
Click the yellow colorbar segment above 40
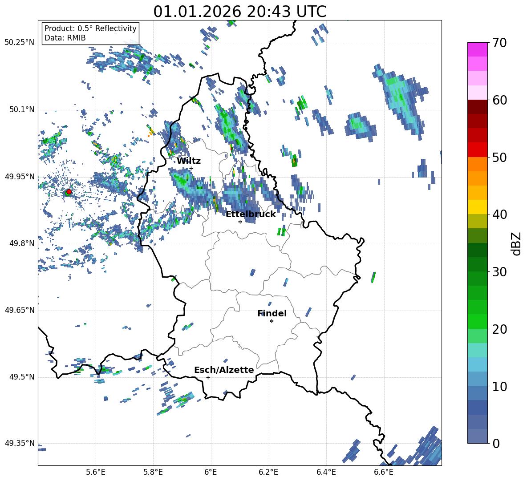pyautogui.click(x=477, y=207)
